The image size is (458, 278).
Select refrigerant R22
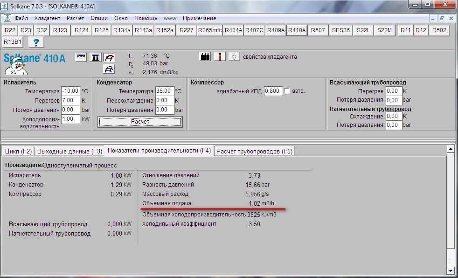click(10, 30)
